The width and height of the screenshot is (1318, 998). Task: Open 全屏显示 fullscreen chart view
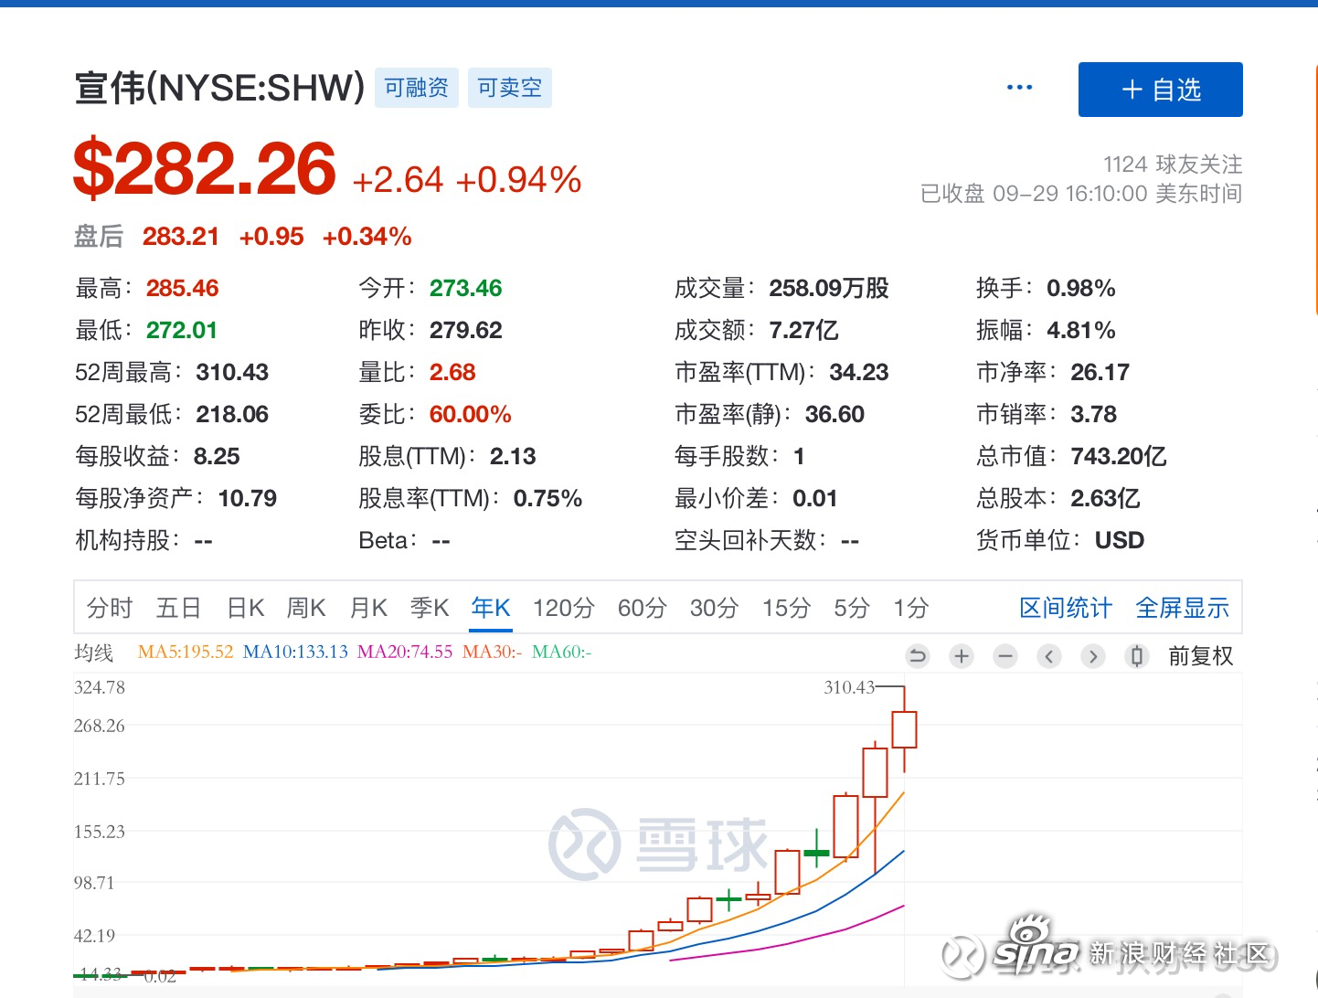tap(1182, 608)
